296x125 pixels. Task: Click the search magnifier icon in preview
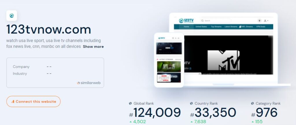coord(203,21)
